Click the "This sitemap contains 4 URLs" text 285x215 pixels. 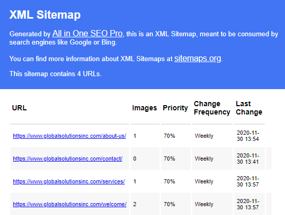55,74
